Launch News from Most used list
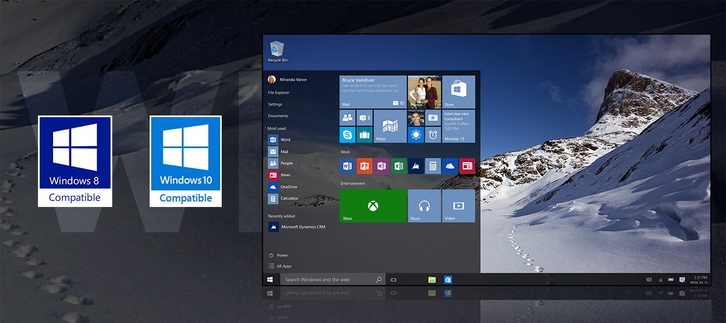726x323 pixels. [x=279, y=175]
